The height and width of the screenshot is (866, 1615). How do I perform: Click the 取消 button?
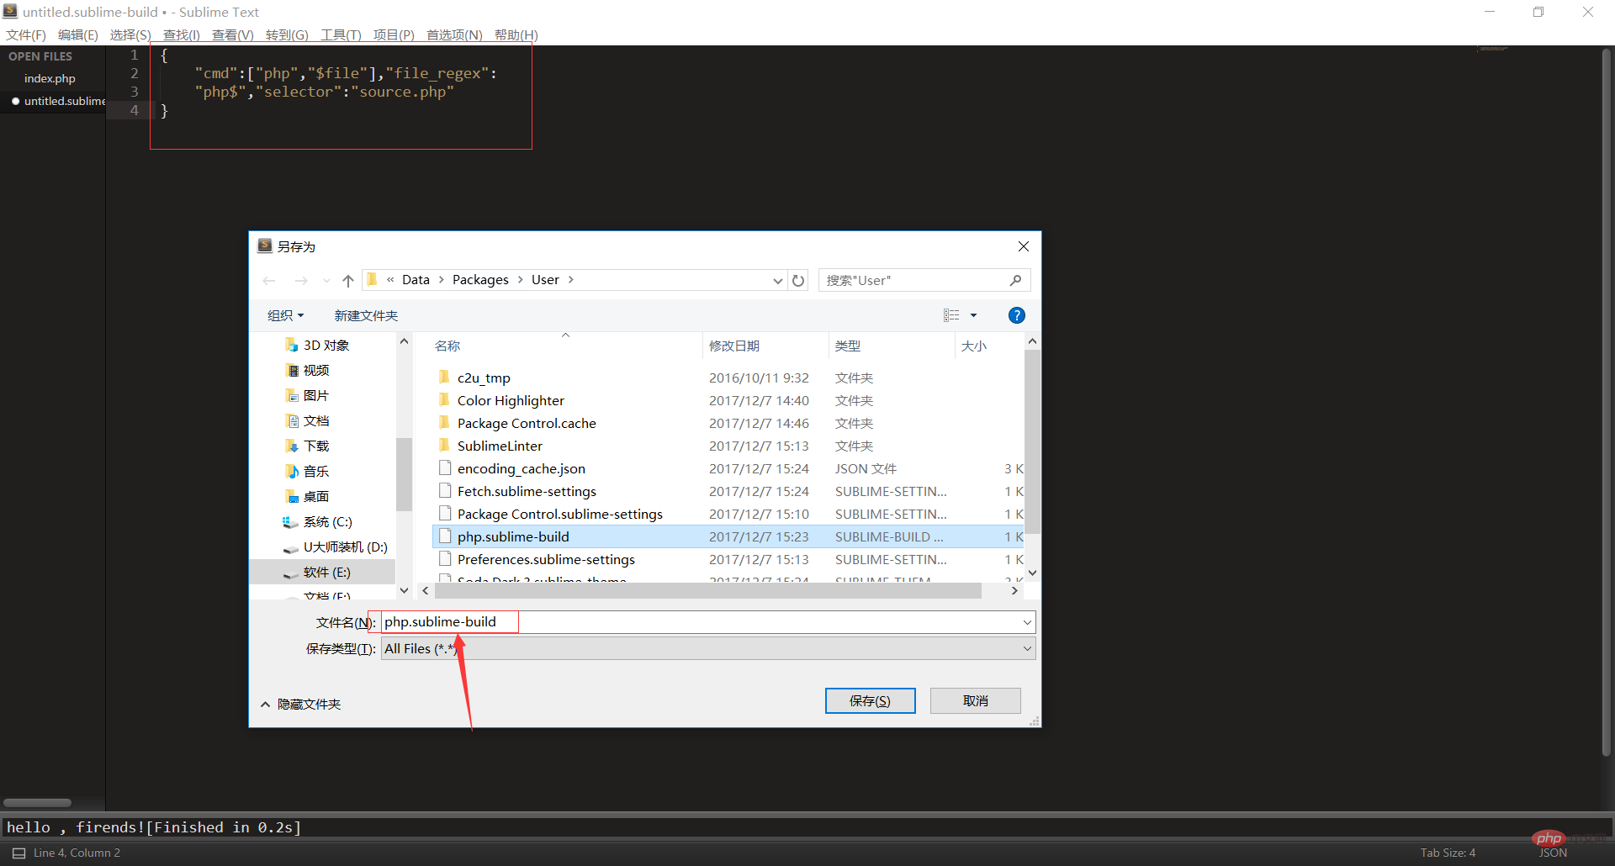(976, 700)
